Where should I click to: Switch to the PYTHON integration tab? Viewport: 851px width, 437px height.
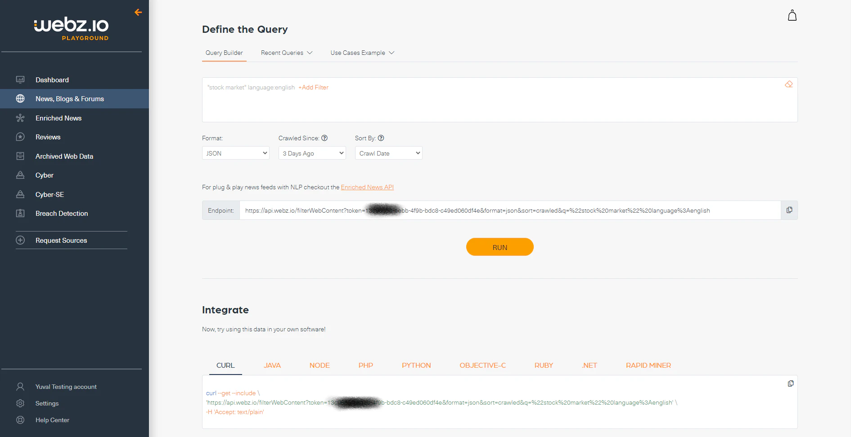[x=416, y=365]
